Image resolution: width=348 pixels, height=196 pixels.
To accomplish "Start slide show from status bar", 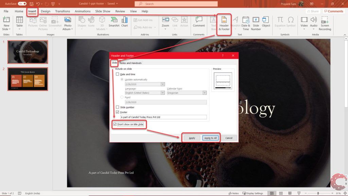I will [299, 193].
